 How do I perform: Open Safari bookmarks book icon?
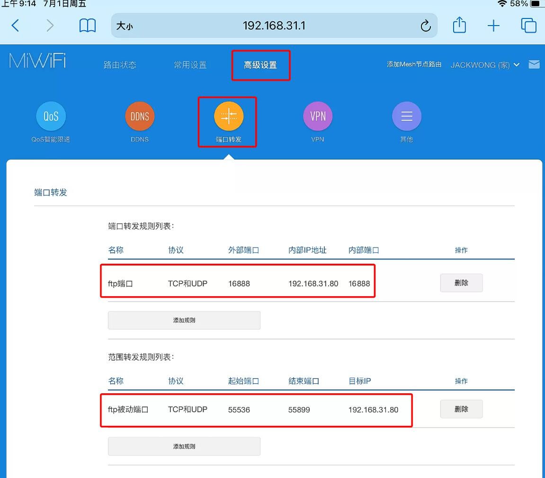[x=88, y=26]
